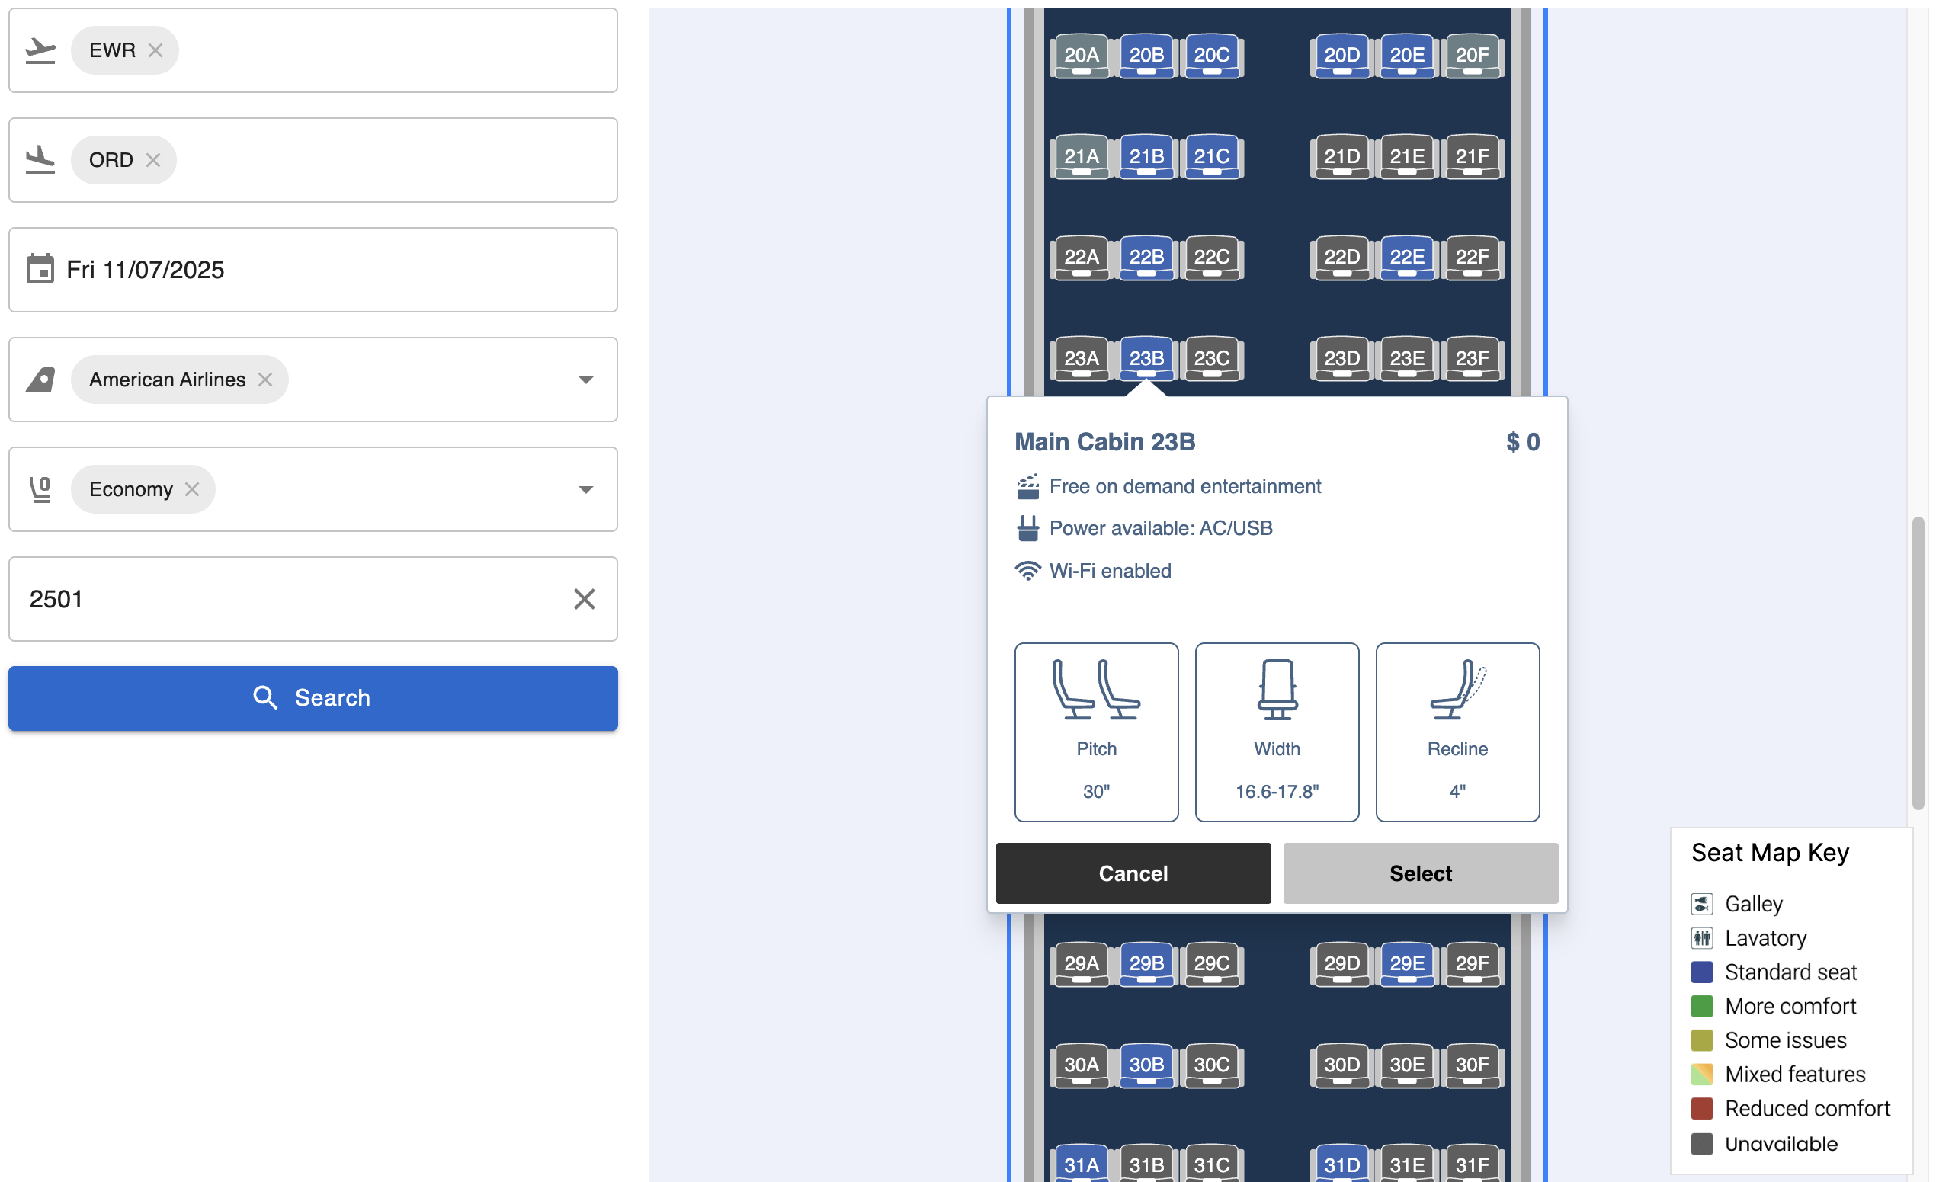Click the Lavatory icon in key
1936x1182 pixels.
(1702, 939)
